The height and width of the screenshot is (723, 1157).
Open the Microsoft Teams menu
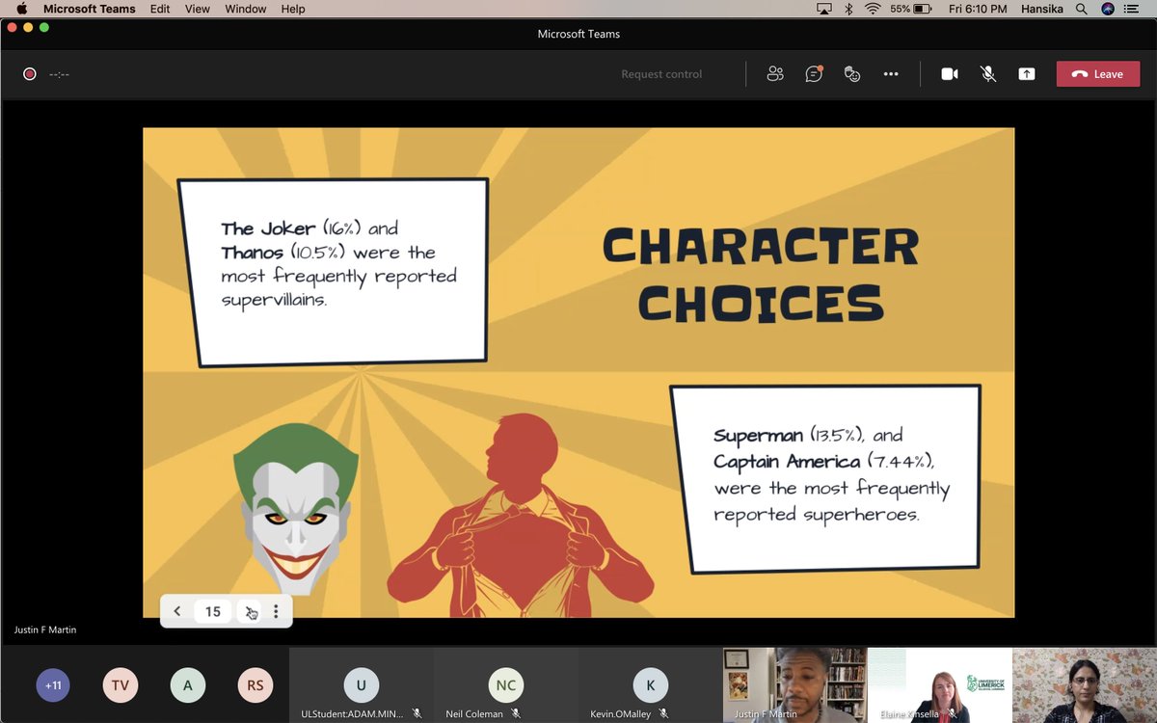point(90,9)
